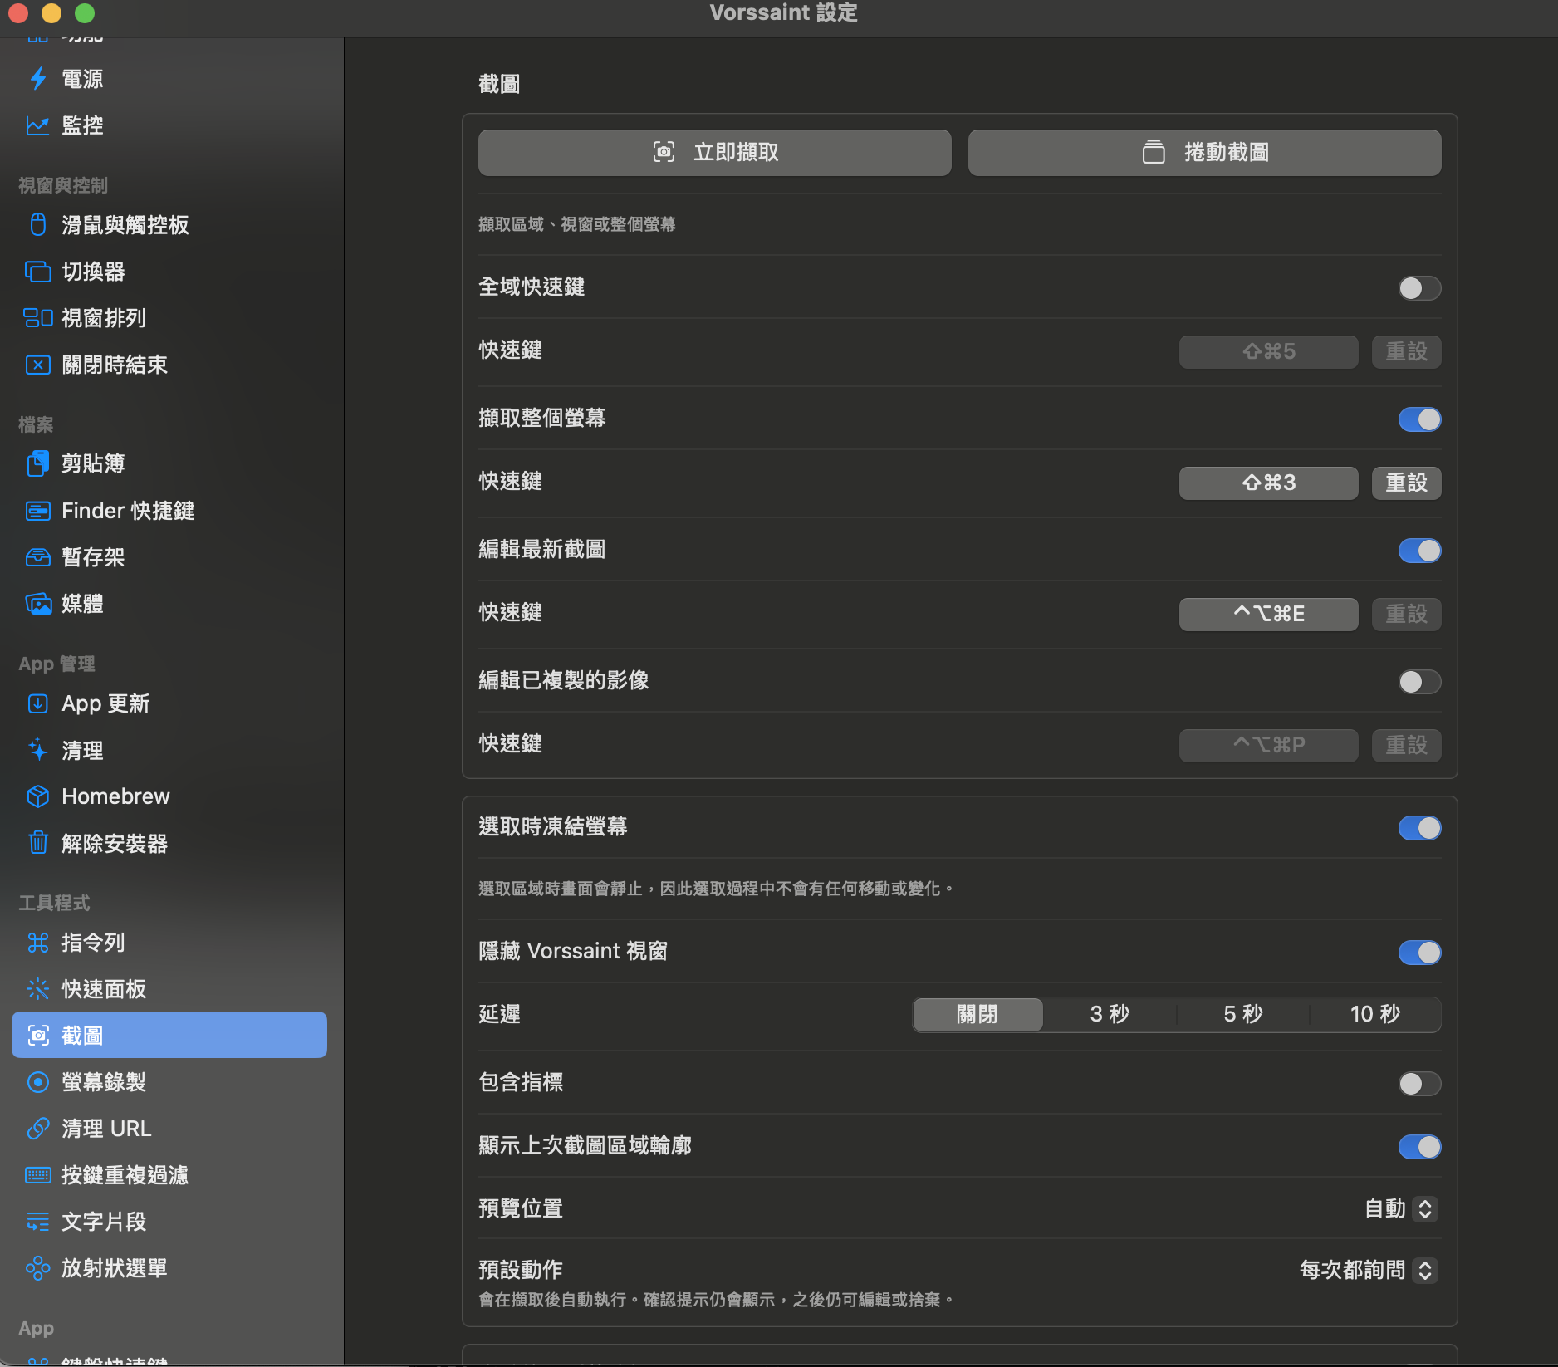
Task: Select the 3 秒 delay option
Action: pyautogui.click(x=1110, y=1014)
